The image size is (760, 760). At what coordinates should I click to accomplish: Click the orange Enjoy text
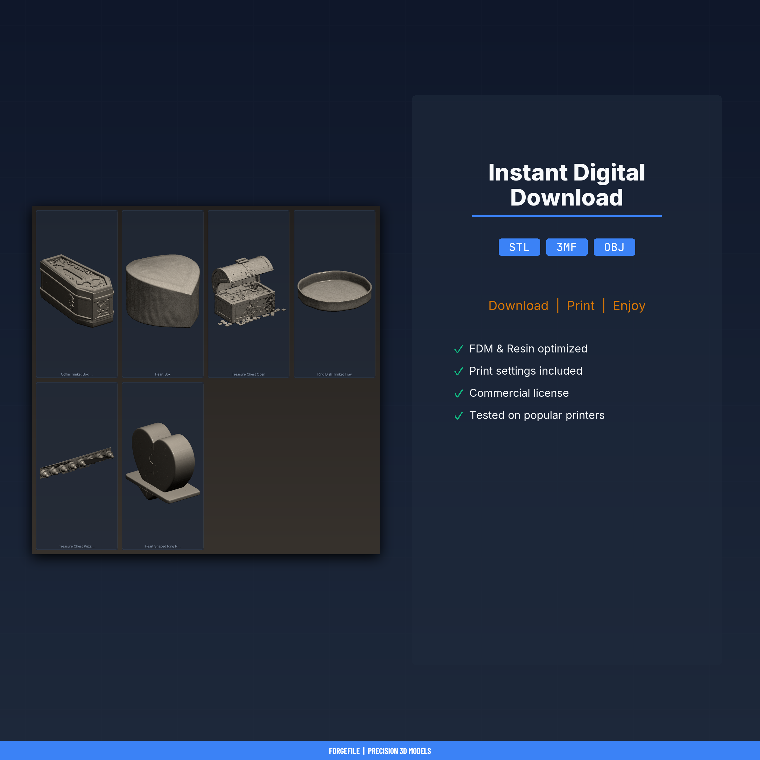click(629, 306)
